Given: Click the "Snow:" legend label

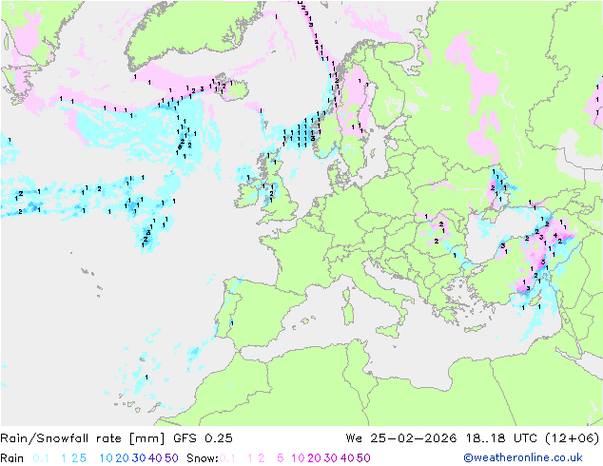Looking at the screenshot, I should (x=203, y=458).
